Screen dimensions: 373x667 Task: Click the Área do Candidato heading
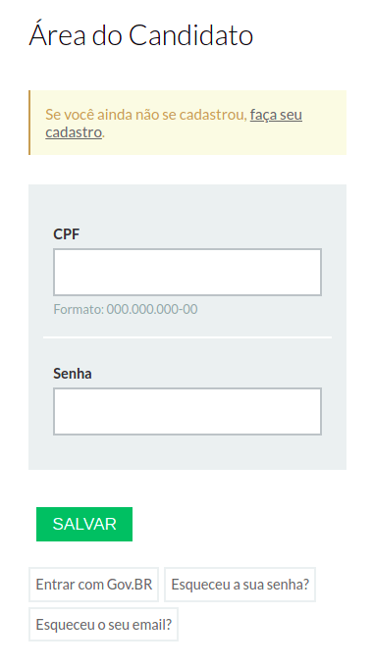click(141, 35)
